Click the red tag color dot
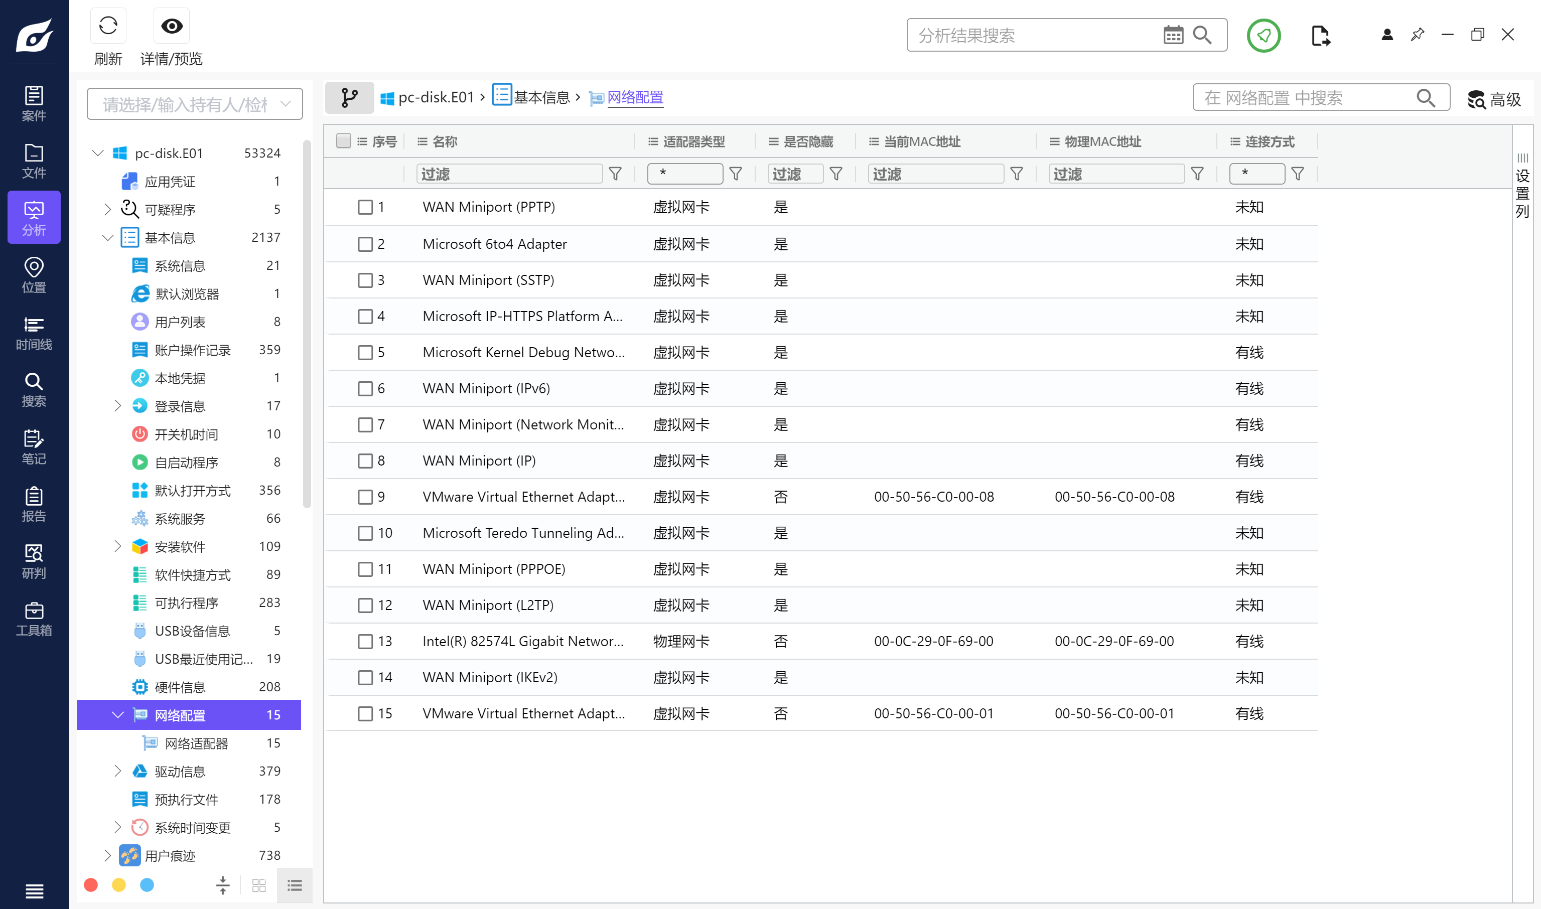Viewport: 1541px width, 909px height. click(91, 884)
